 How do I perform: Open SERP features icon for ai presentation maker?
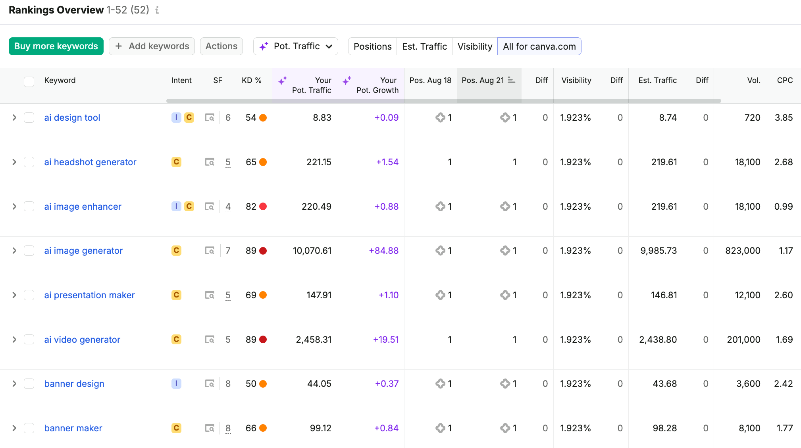tap(210, 295)
